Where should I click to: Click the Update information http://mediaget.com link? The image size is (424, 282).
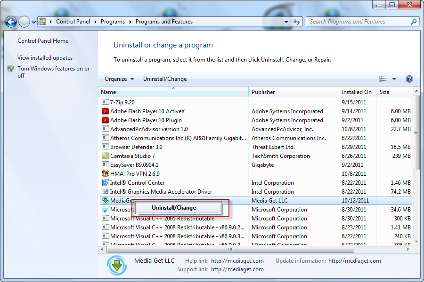pos(354,261)
